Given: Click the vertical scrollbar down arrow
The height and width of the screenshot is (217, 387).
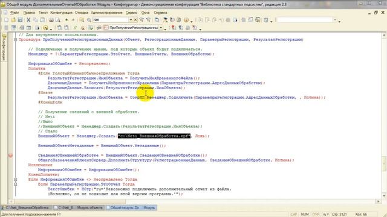Looking at the screenshot, I should tap(384, 196).
